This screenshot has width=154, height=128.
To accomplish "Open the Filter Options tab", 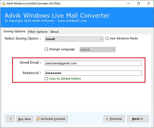I will pyautogui.click(x=38, y=32).
